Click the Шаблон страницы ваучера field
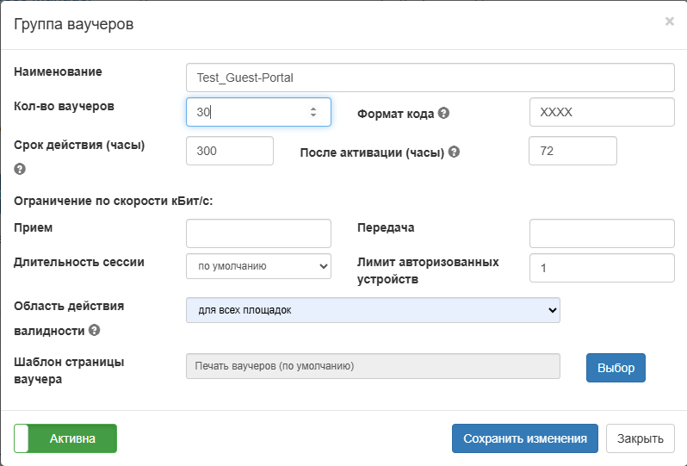The width and height of the screenshot is (687, 466). 373,366
